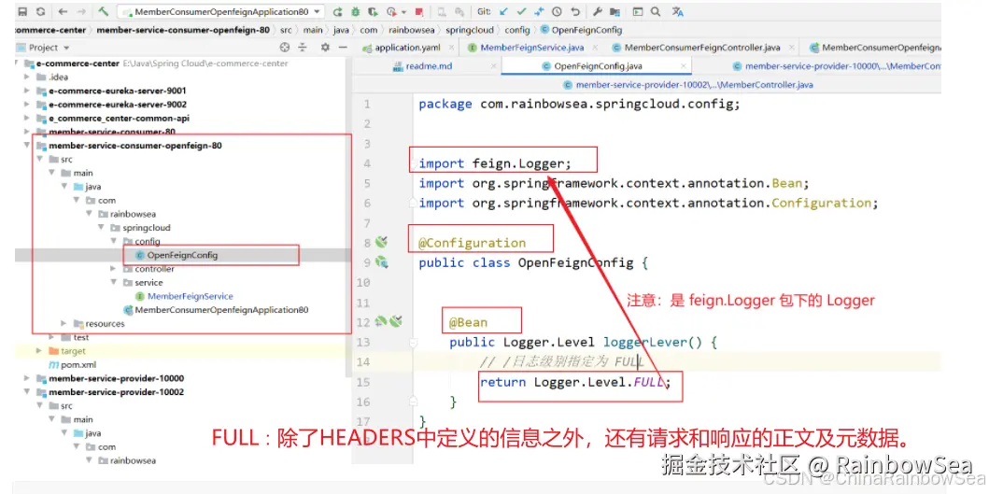The height and width of the screenshot is (494, 989).
Task: Expand the controller package
Action: click(114, 269)
